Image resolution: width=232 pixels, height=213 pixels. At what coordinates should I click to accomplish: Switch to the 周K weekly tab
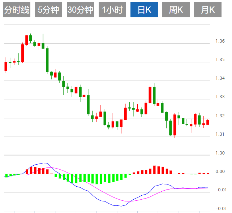[x=176, y=10]
